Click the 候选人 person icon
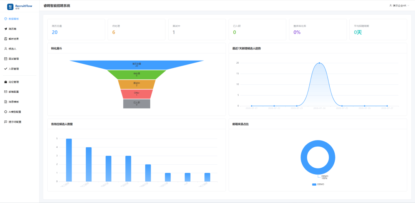 tap(6, 49)
